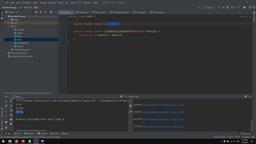
Task: Clear Event Log with trash icon
Action: pos(130,106)
